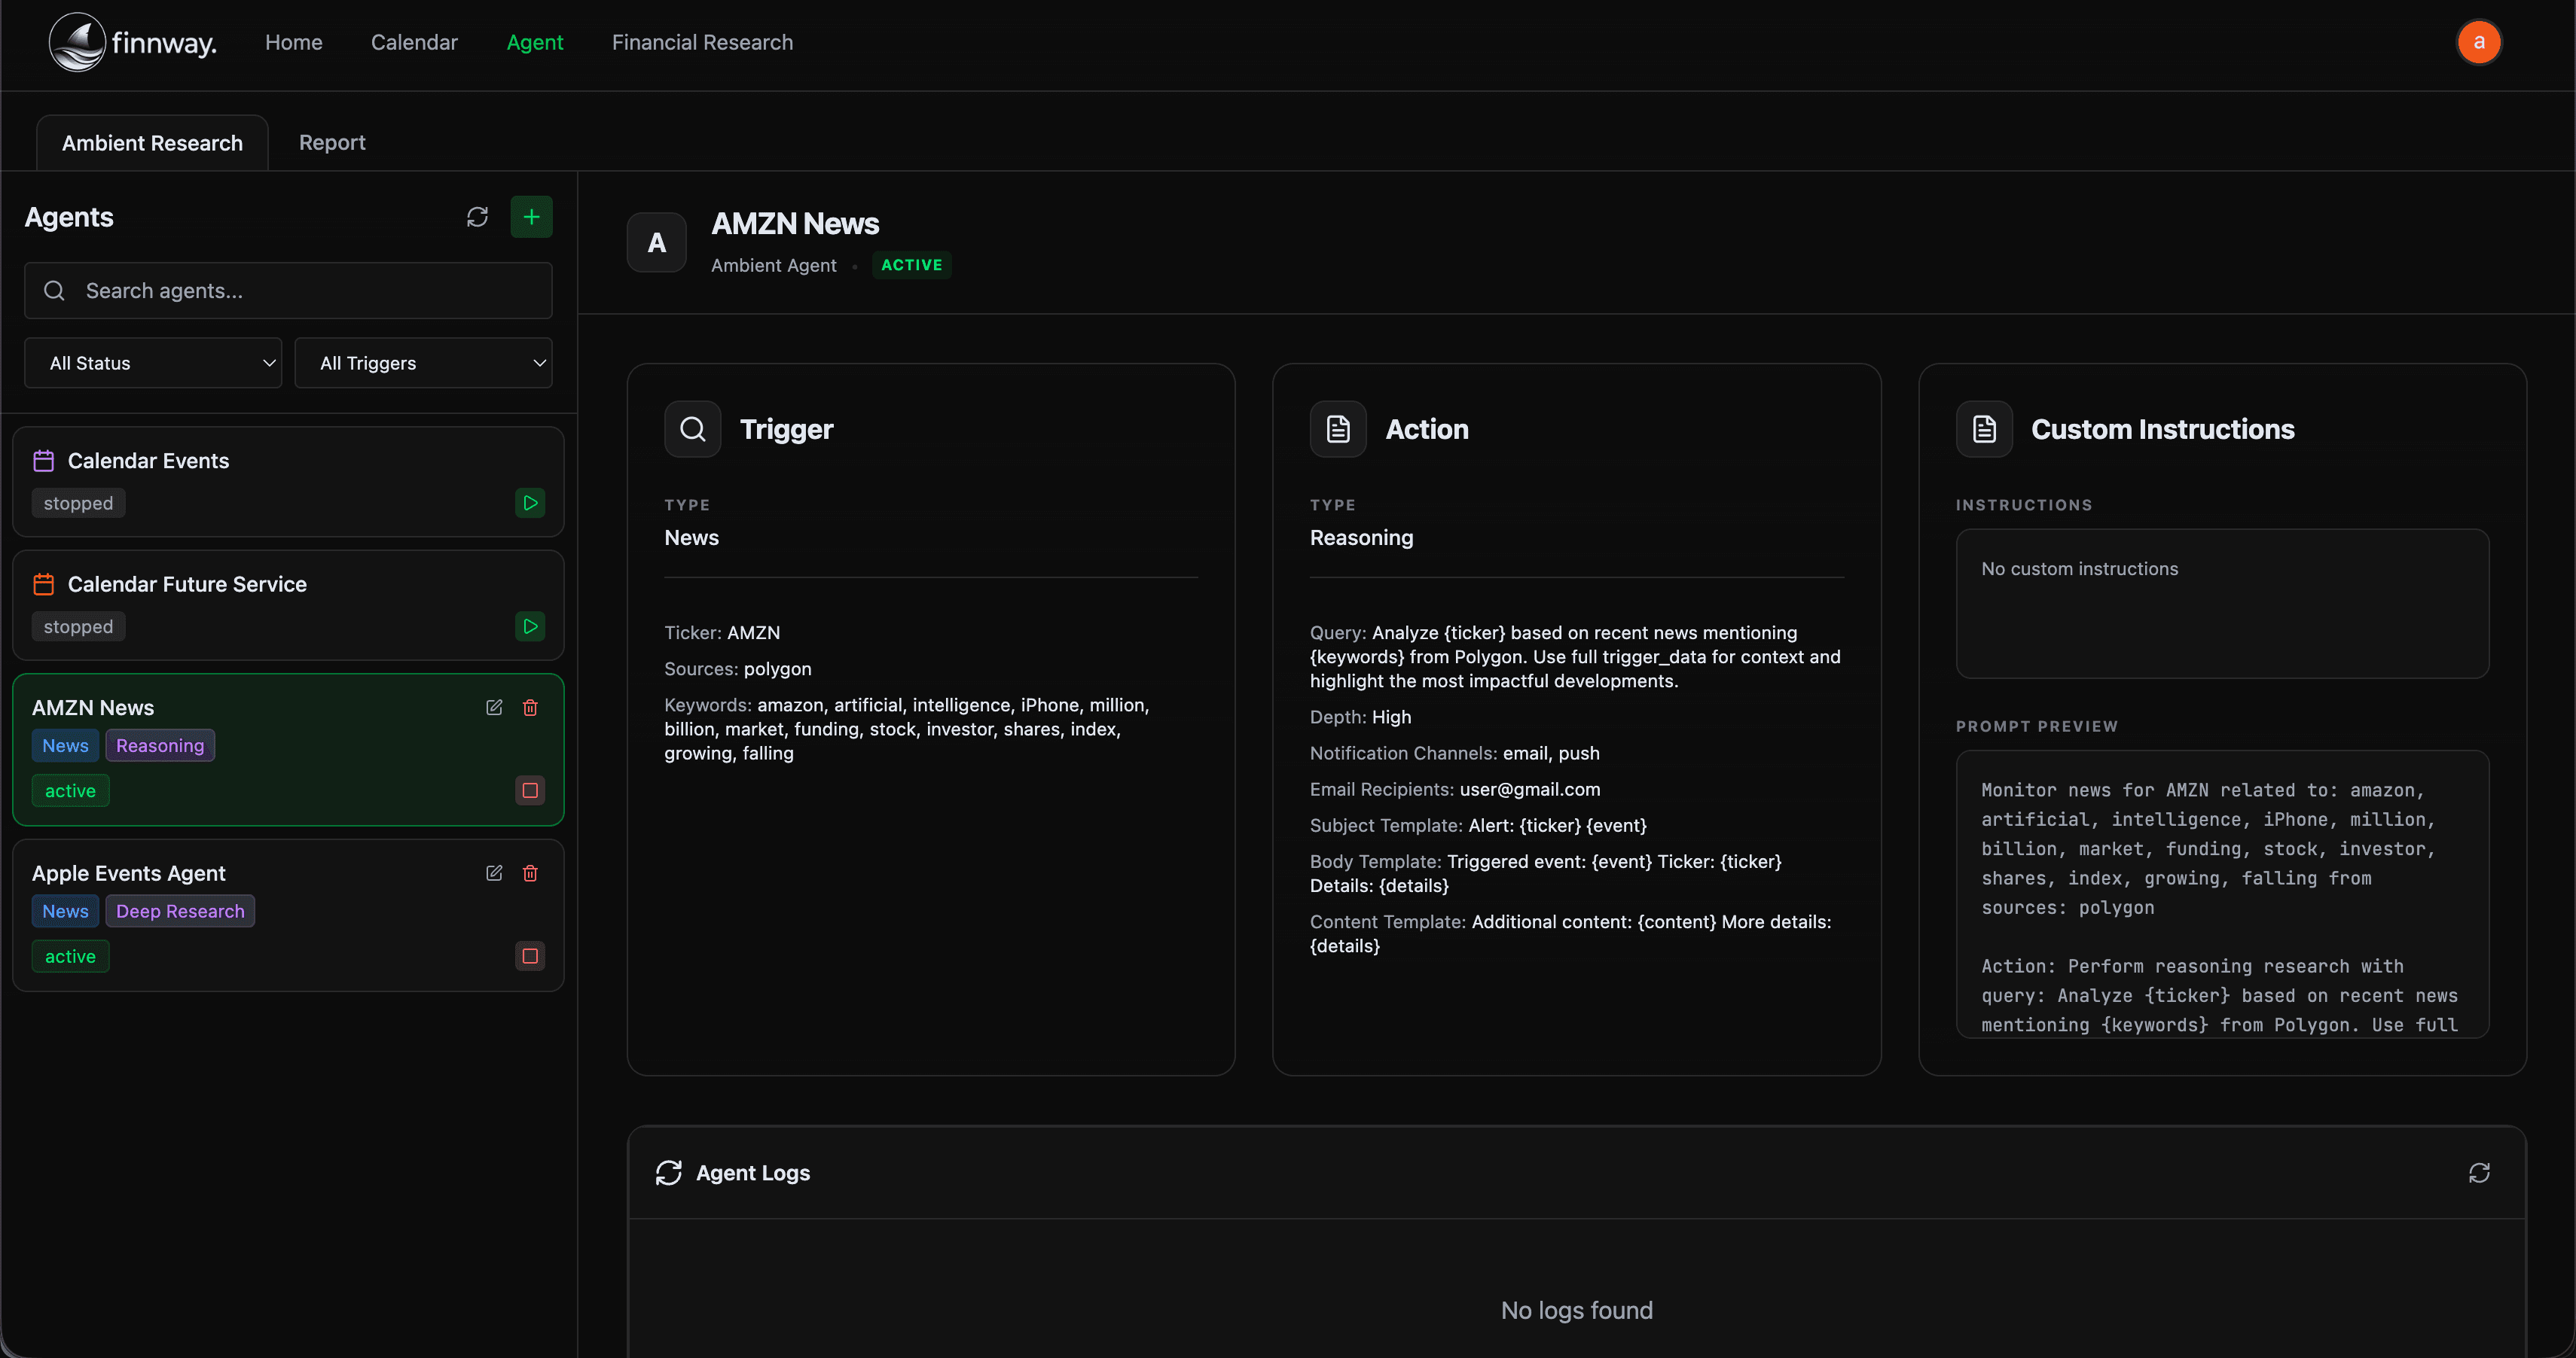Click the finnway logo link

(133, 42)
